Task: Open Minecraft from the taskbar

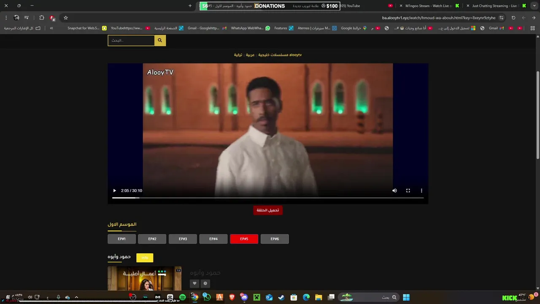Action: point(256,297)
